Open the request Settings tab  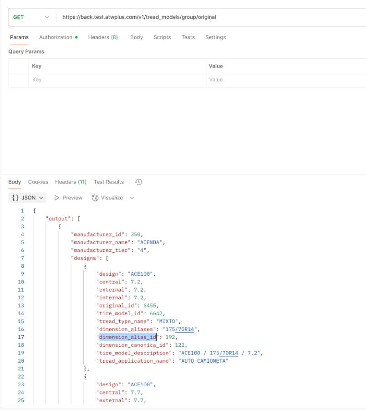[x=215, y=37]
